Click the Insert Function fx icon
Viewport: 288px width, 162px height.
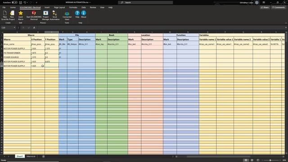pos(34,27)
